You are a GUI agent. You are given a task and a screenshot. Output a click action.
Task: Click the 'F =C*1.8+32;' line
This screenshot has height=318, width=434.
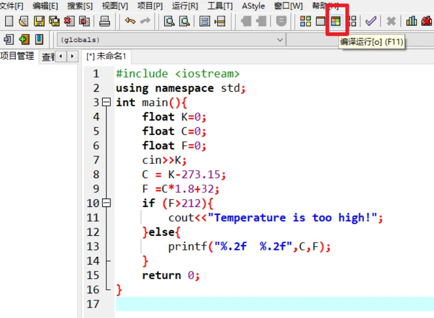(181, 189)
